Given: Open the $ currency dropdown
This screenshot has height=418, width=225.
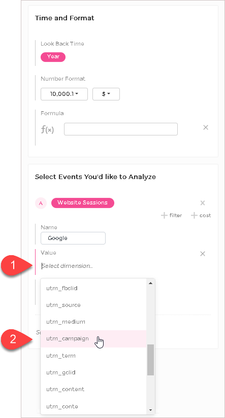Looking at the screenshot, I should (x=106, y=94).
